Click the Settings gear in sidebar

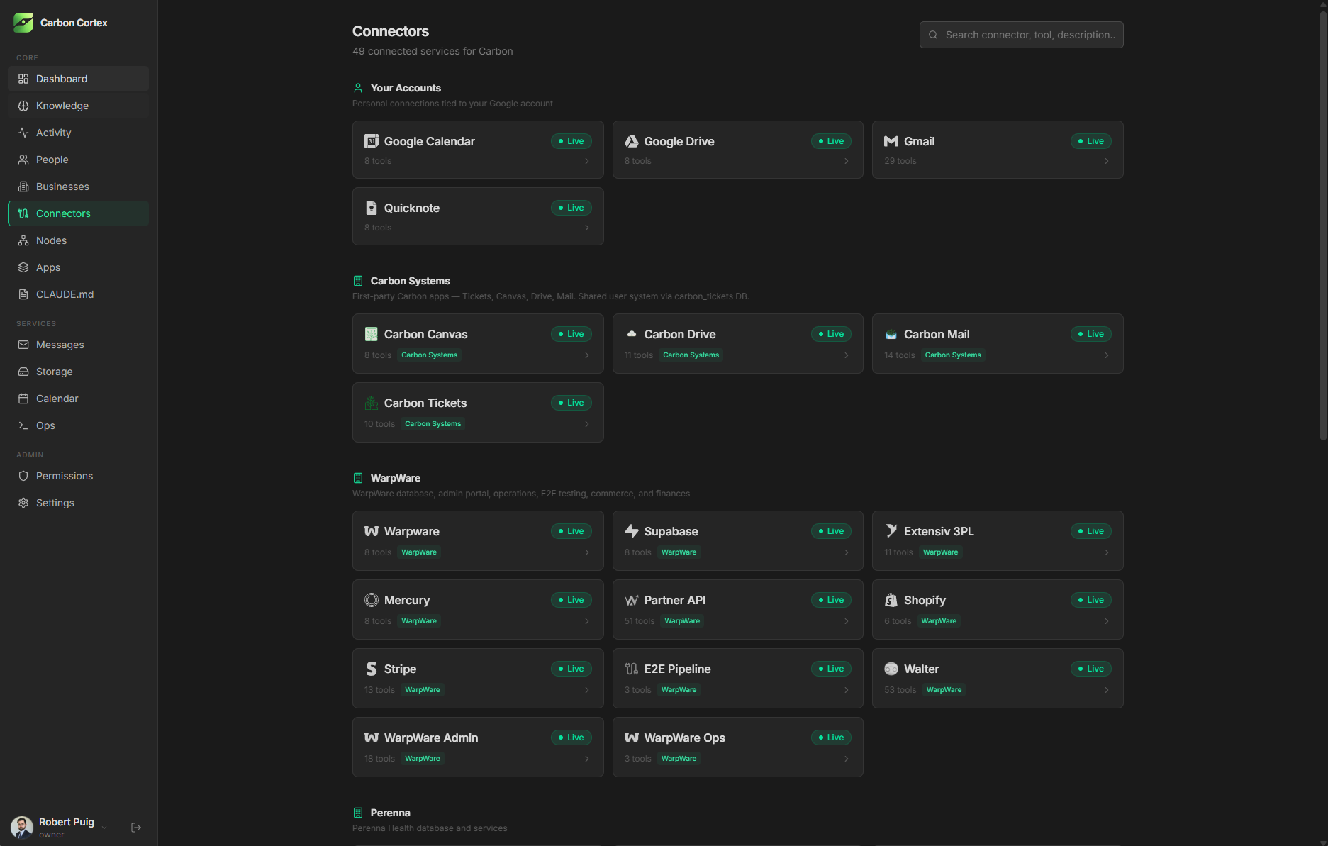coord(23,503)
